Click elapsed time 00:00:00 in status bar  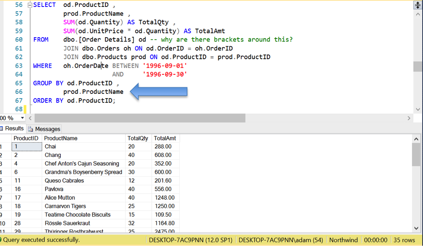(376, 240)
